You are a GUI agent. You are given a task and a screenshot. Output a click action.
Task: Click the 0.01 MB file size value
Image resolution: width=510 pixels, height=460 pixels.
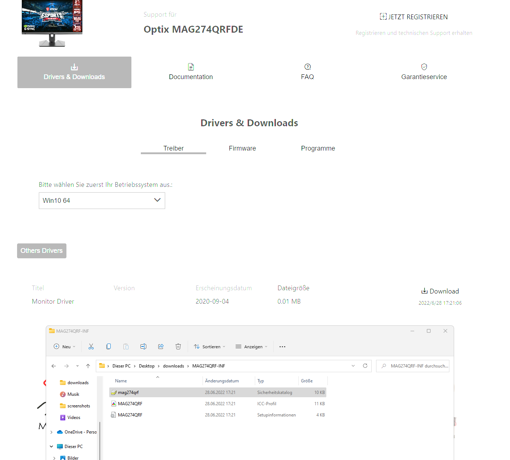[289, 301]
